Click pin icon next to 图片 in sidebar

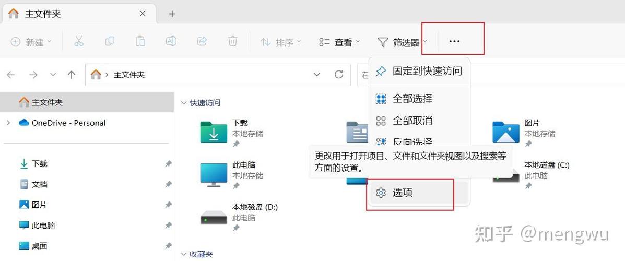(168, 205)
